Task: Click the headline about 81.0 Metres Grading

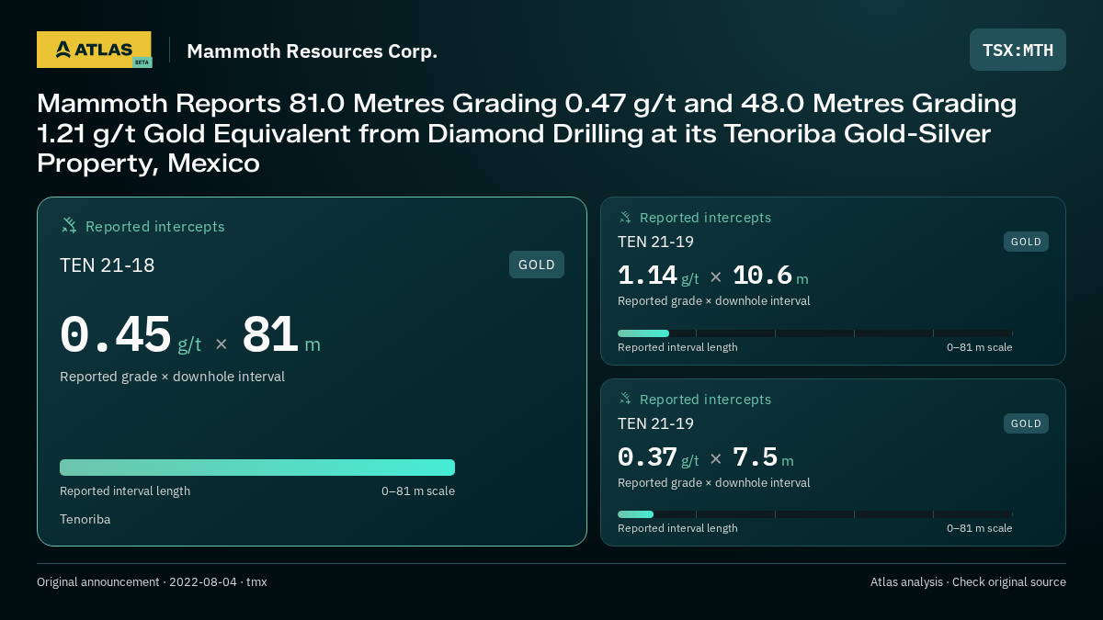Action: (527, 133)
